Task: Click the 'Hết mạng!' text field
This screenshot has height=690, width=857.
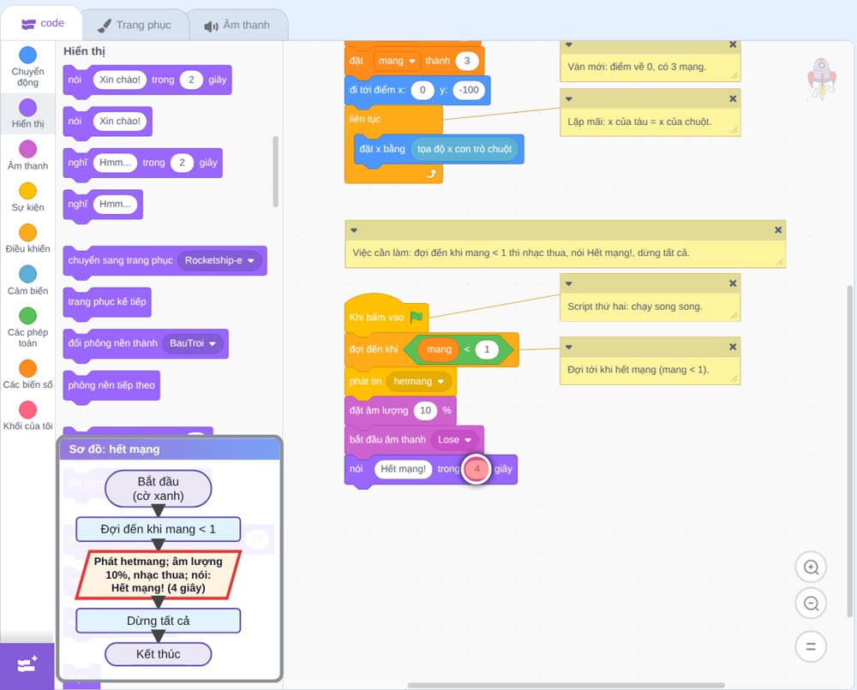Action: click(404, 469)
